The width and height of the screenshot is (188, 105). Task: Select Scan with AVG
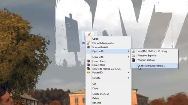[x=108, y=47]
